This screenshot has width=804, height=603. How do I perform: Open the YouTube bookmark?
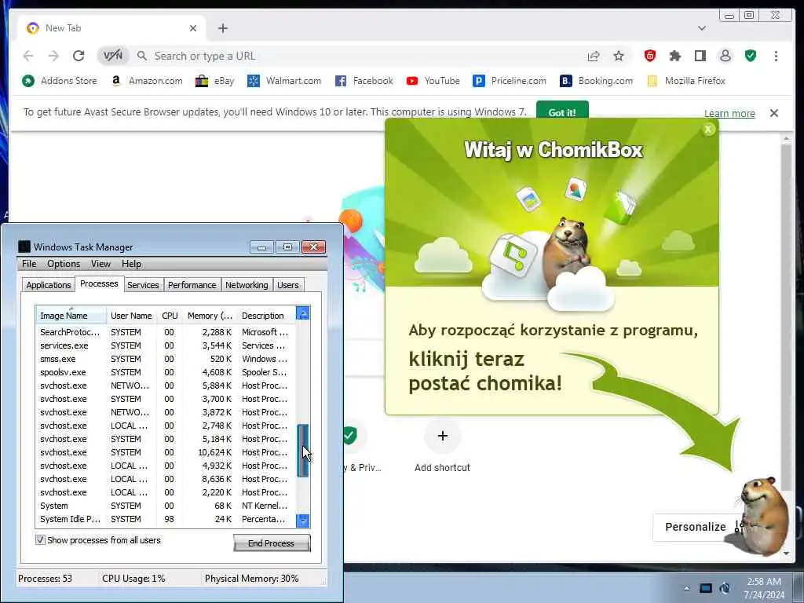coord(433,81)
